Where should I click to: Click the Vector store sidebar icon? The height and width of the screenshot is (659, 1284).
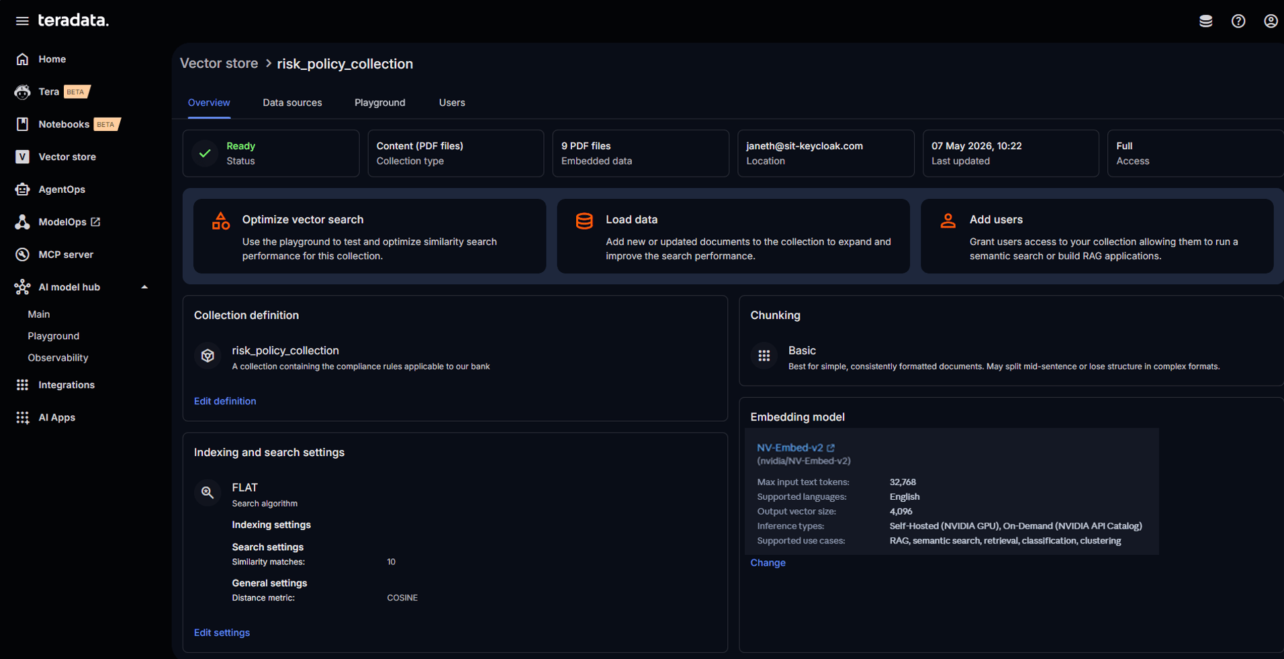(22, 157)
